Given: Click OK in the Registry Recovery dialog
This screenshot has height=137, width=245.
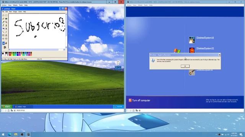Looking at the screenshot, I should 185,66.
